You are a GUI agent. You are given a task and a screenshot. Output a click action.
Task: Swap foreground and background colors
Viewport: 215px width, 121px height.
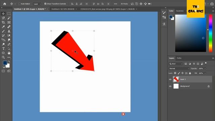click(9, 62)
